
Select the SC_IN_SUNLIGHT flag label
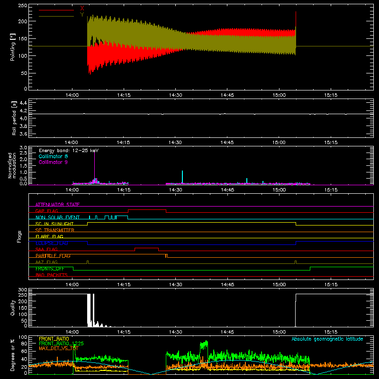coord(54,224)
